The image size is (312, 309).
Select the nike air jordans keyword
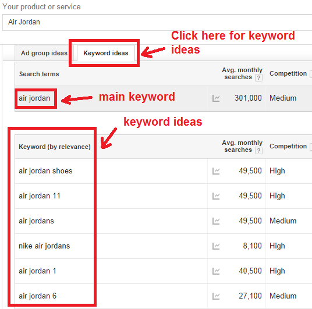click(x=44, y=246)
